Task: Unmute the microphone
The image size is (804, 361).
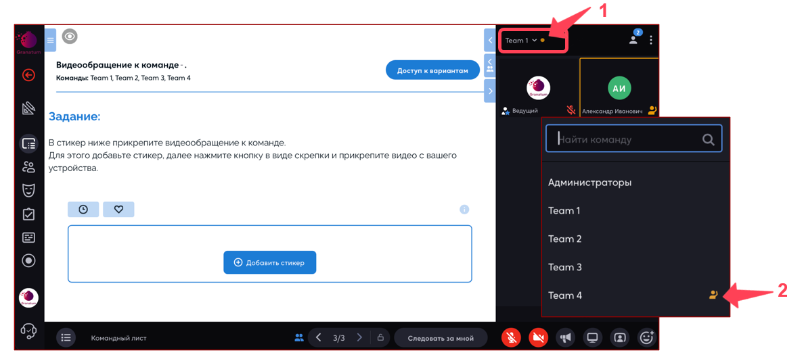Action: click(512, 338)
